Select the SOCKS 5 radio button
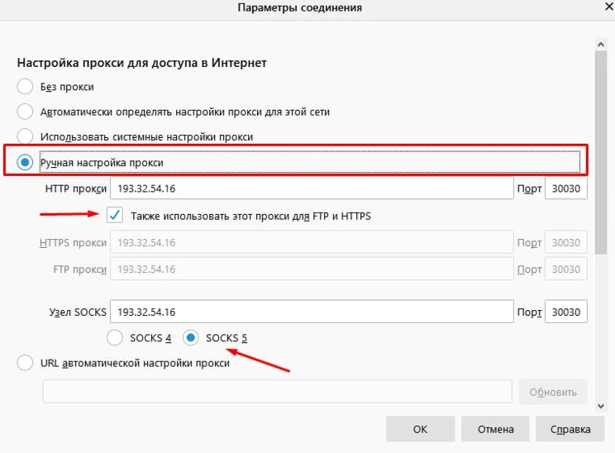 coord(191,338)
